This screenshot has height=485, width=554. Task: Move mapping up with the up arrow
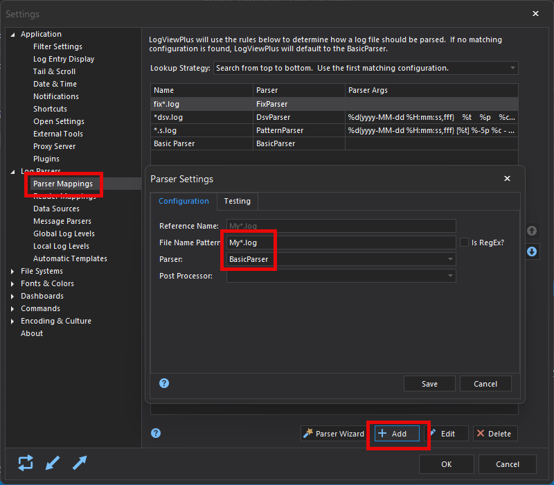pyautogui.click(x=532, y=231)
